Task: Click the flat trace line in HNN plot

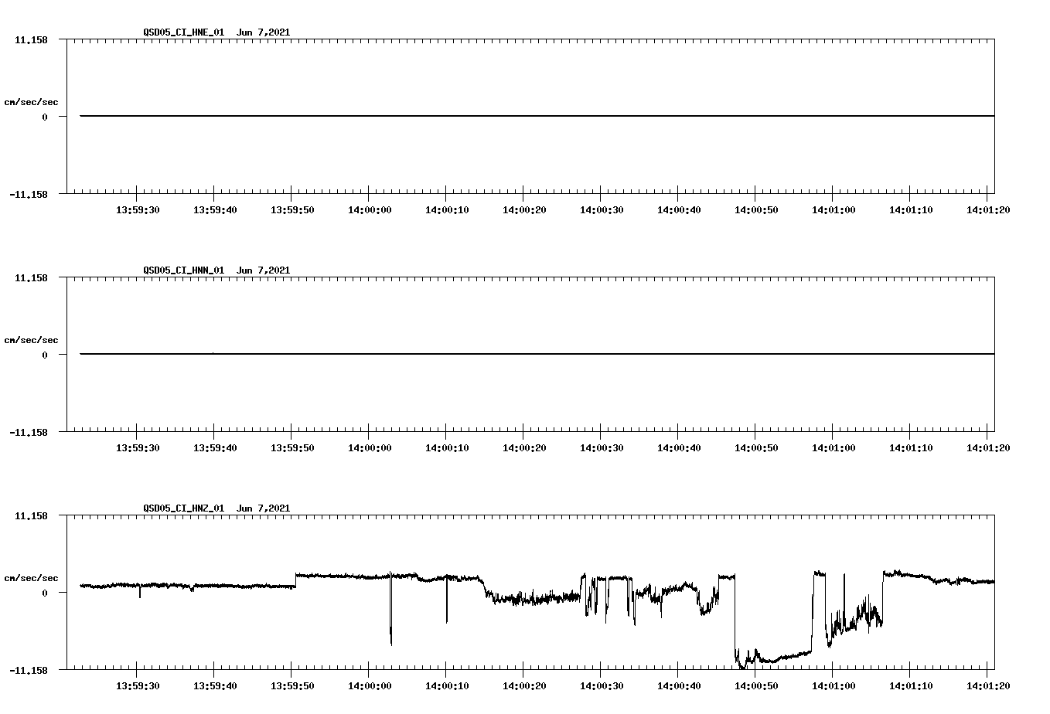Action: point(537,354)
